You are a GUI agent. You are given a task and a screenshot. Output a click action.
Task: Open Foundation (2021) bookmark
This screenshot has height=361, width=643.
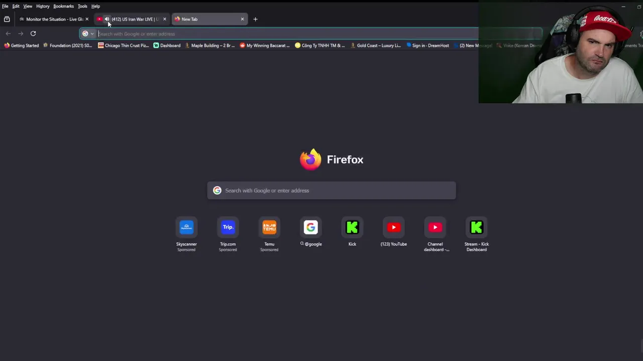[x=67, y=46]
